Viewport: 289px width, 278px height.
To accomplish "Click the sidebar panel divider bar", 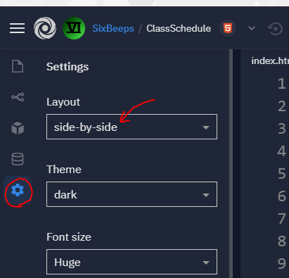I will pos(231,163).
